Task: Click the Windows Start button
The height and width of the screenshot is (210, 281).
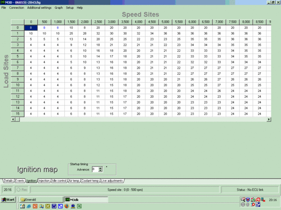Action: click(x=8, y=199)
